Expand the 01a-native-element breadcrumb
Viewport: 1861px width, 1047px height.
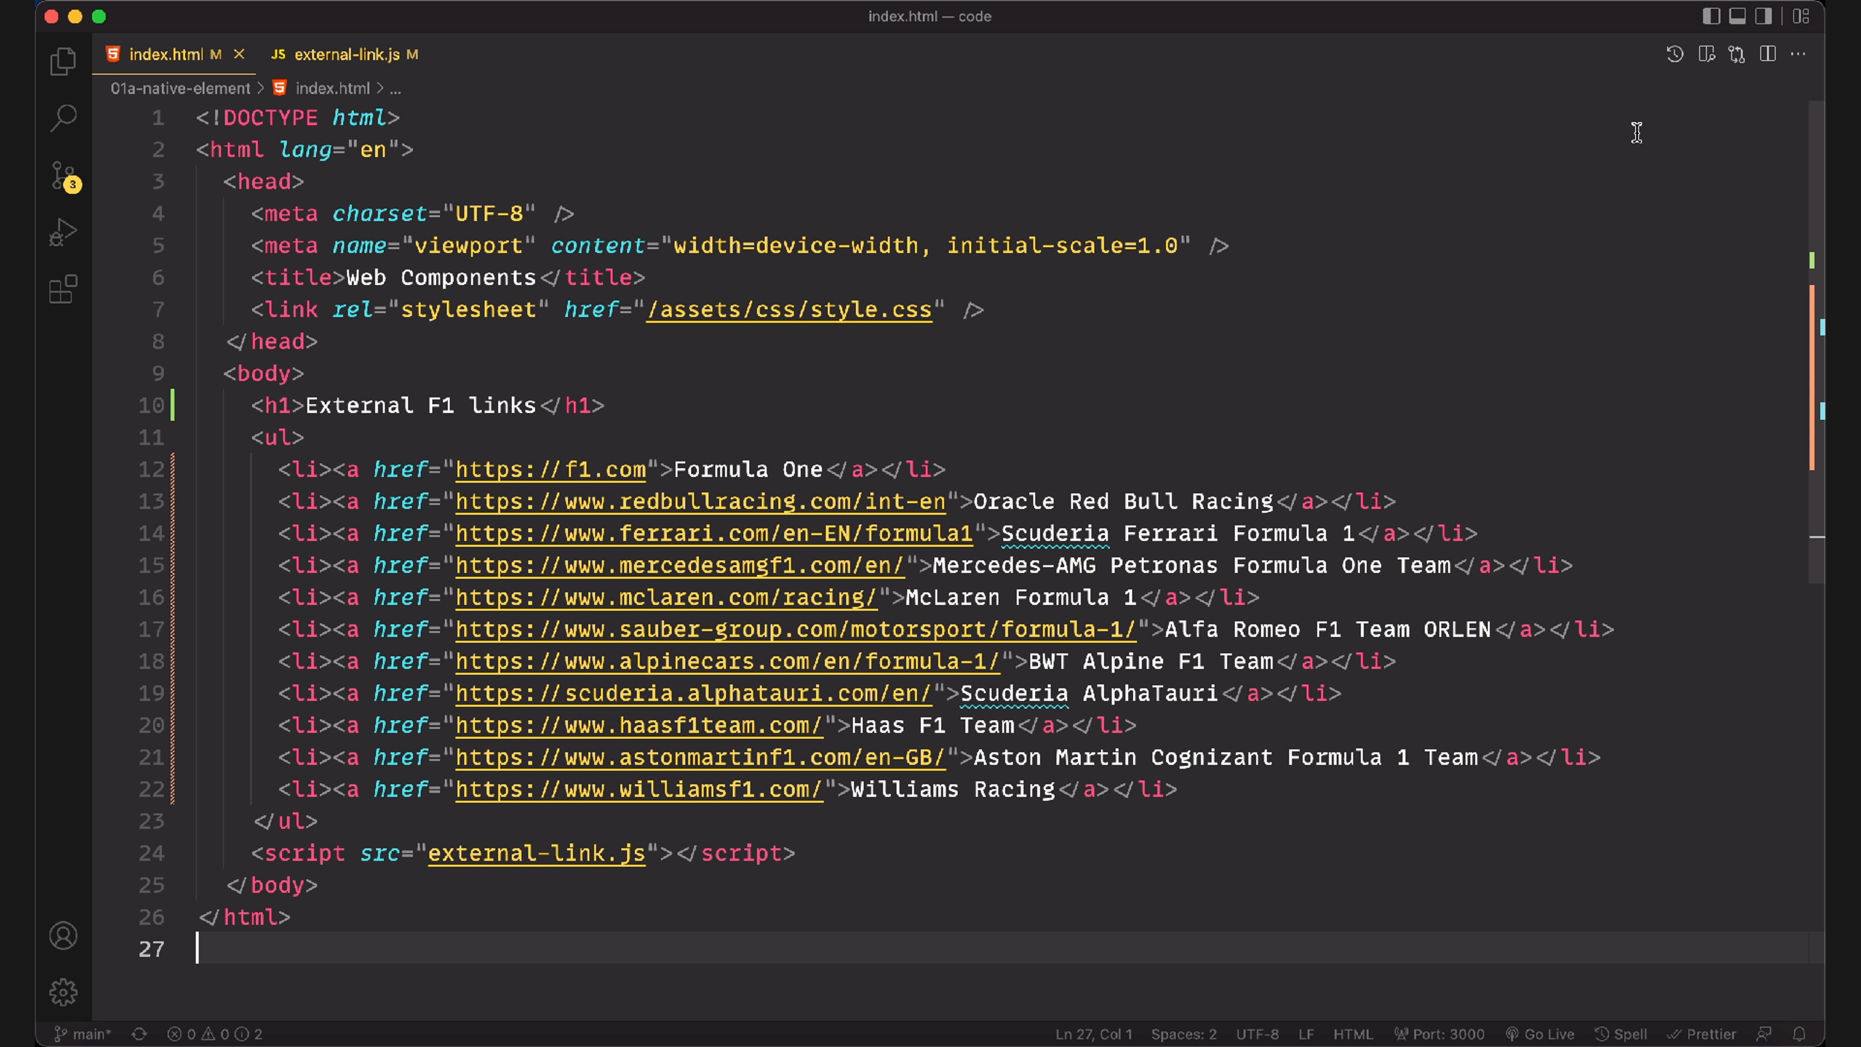(x=180, y=88)
